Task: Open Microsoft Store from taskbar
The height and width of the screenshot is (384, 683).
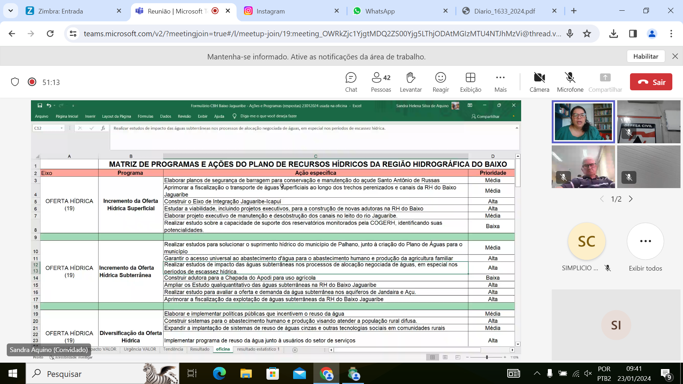Action: tap(272, 373)
